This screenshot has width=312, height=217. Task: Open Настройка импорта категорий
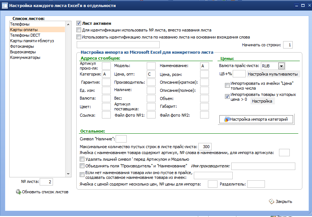(256, 119)
